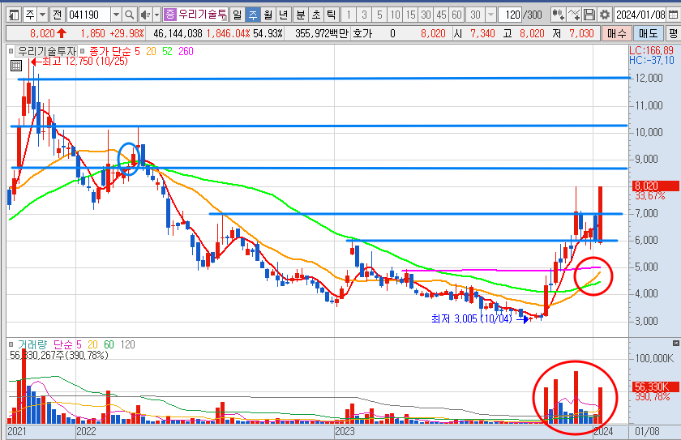Select the 60 interval button
This screenshot has height=440, width=681.
coord(456,15)
